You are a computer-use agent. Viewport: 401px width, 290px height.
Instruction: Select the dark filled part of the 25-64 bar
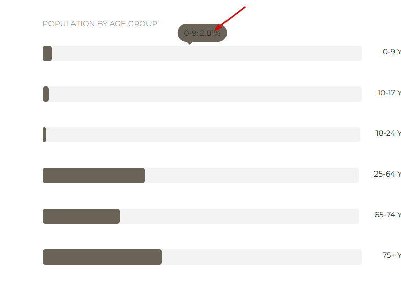coord(94,176)
